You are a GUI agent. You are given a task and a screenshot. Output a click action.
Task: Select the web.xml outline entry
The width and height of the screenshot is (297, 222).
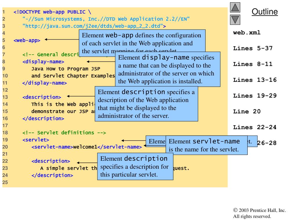coord(247,33)
